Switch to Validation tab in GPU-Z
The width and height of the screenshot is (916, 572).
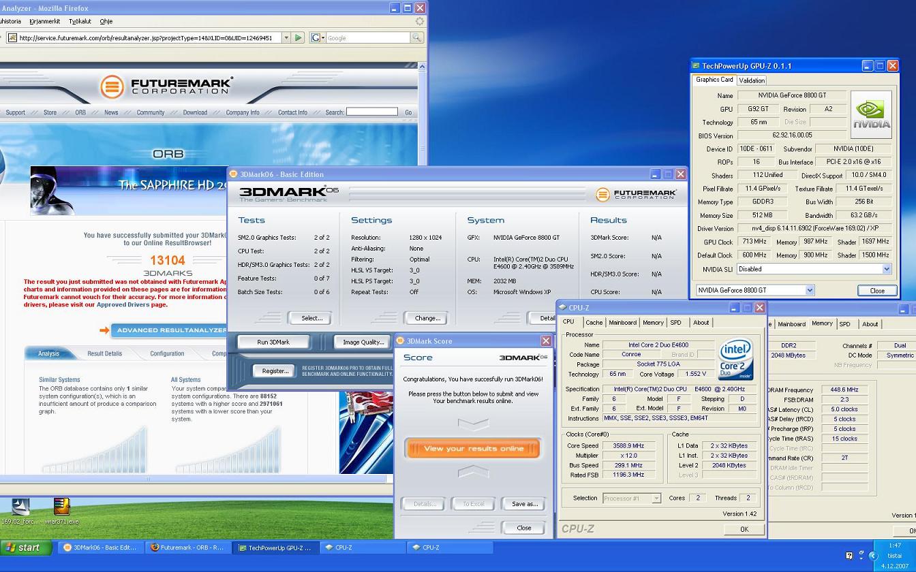point(752,80)
